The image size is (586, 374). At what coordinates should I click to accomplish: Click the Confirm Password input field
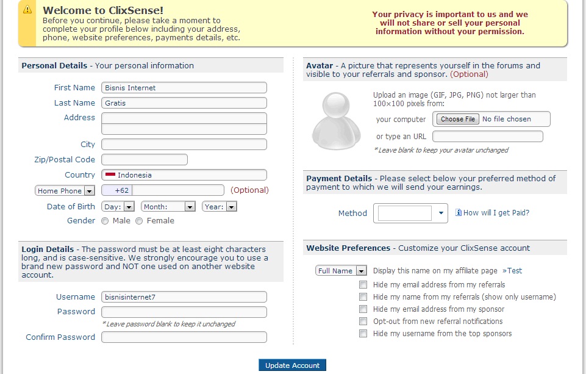coord(184,337)
